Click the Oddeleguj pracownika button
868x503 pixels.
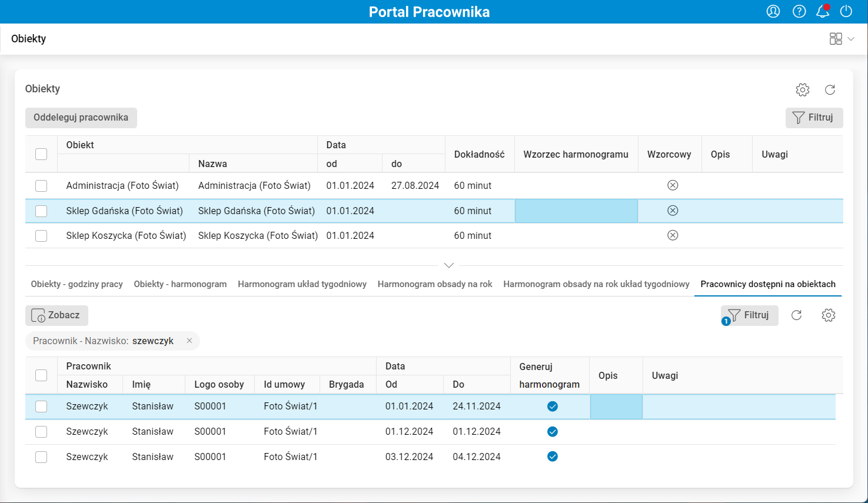[81, 118]
